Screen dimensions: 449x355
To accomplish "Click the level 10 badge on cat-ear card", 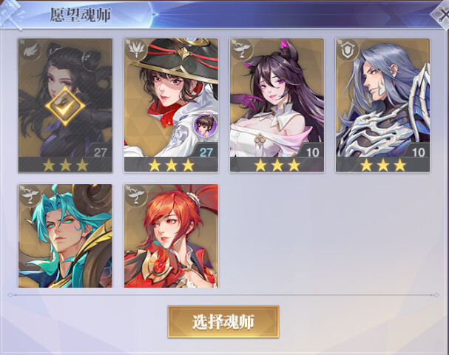I will click(312, 152).
